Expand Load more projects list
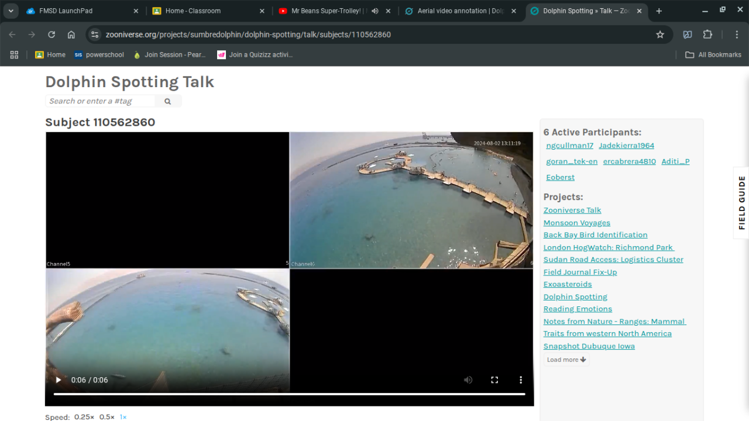 [566, 360]
